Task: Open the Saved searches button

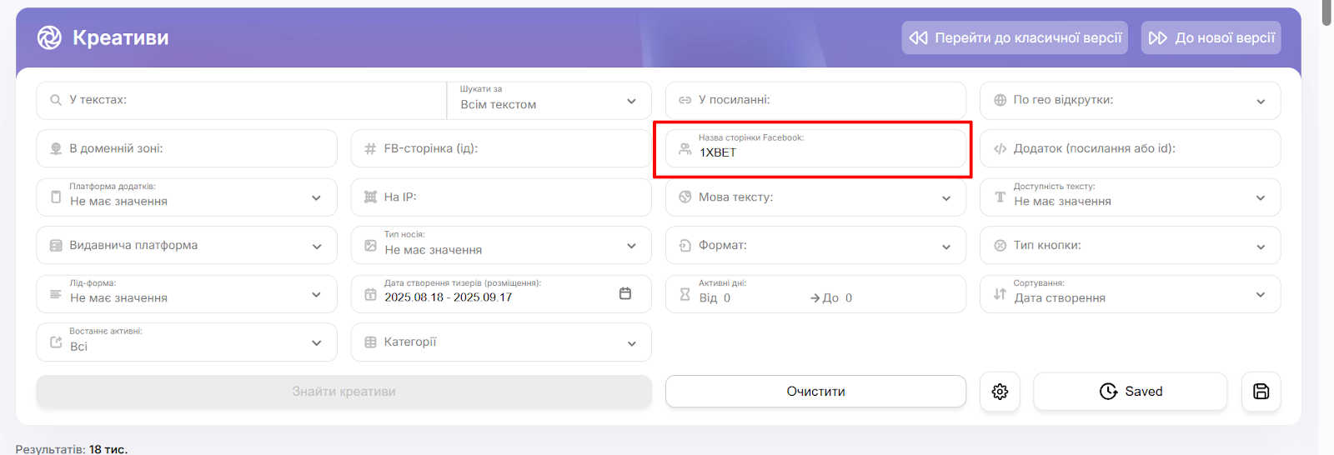Action: [x=1130, y=392]
